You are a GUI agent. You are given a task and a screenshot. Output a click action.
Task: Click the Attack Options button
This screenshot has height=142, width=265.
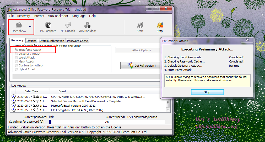138,50
